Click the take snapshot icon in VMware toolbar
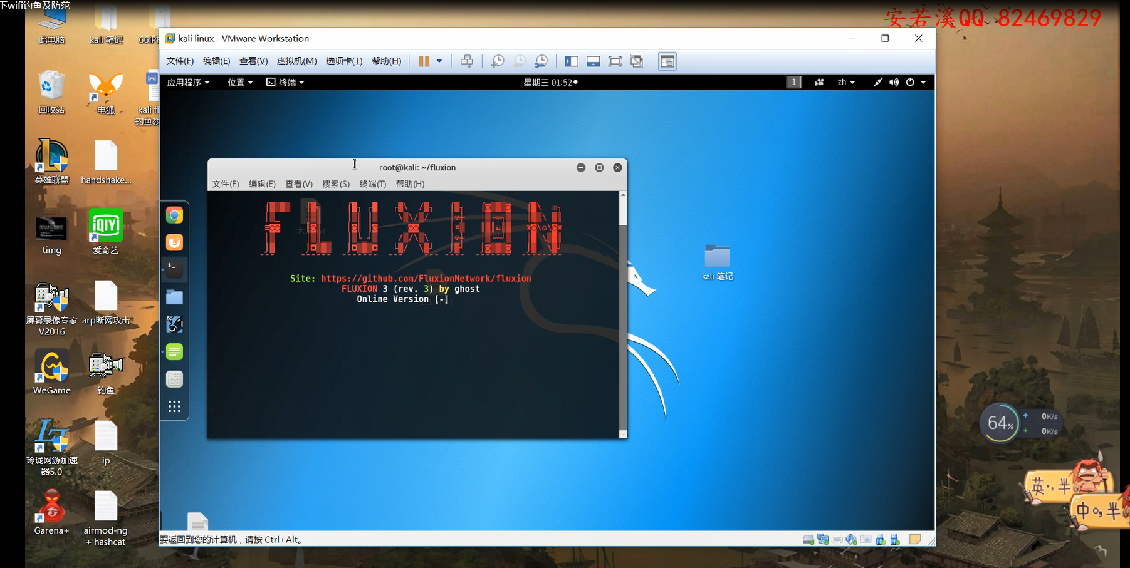The height and width of the screenshot is (568, 1130). 497,61
